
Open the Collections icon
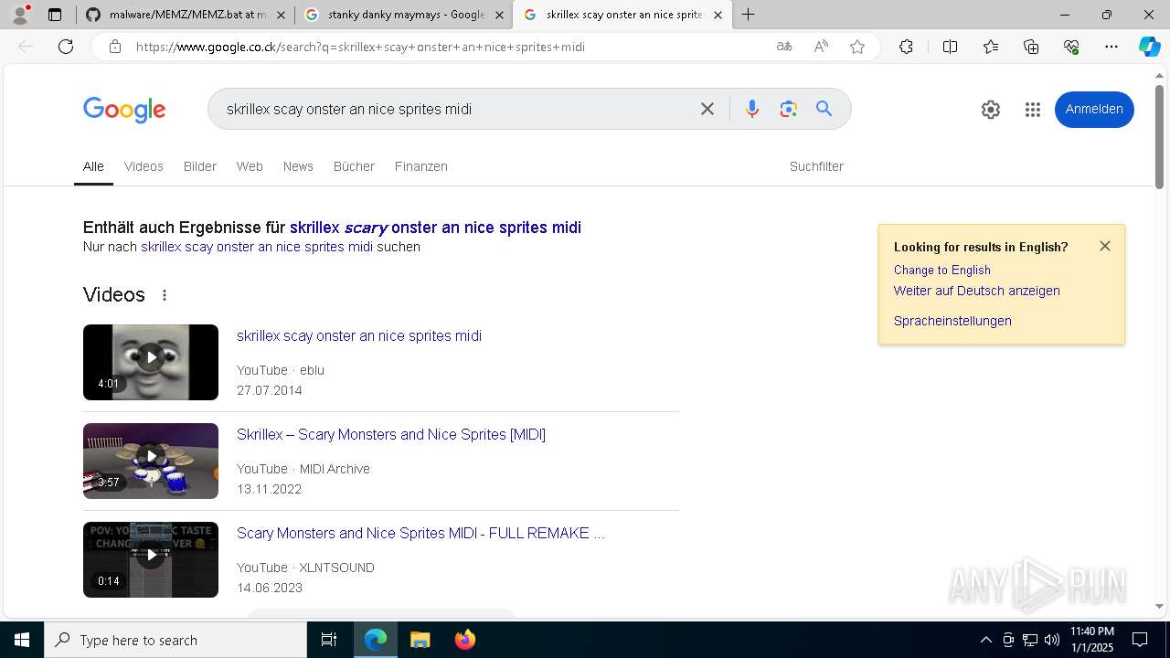(1031, 47)
